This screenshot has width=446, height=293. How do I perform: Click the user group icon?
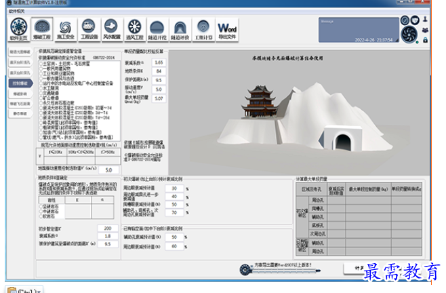click(425, 30)
